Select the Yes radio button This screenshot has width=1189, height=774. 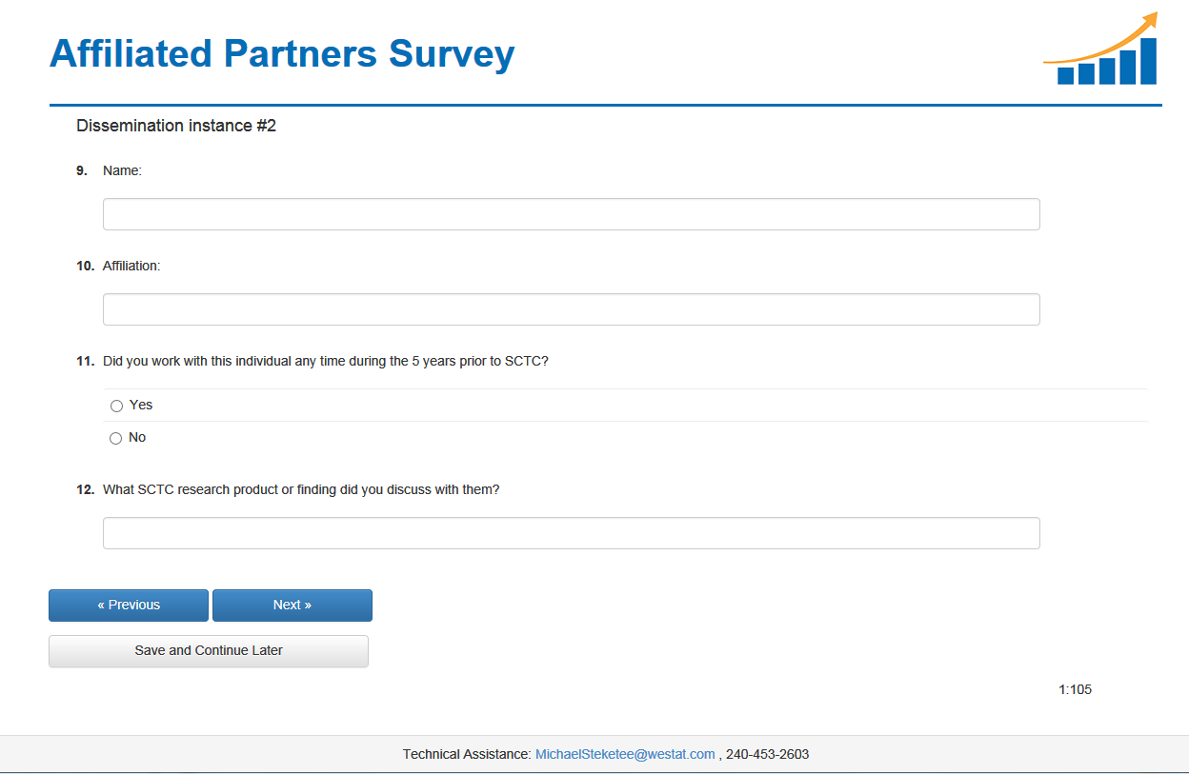point(117,406)
